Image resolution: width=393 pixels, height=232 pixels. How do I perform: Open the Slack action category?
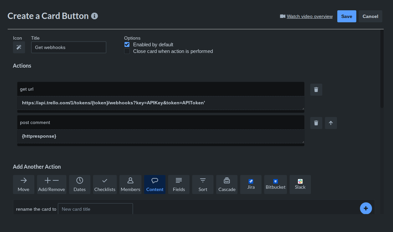[x=300, y=184]
